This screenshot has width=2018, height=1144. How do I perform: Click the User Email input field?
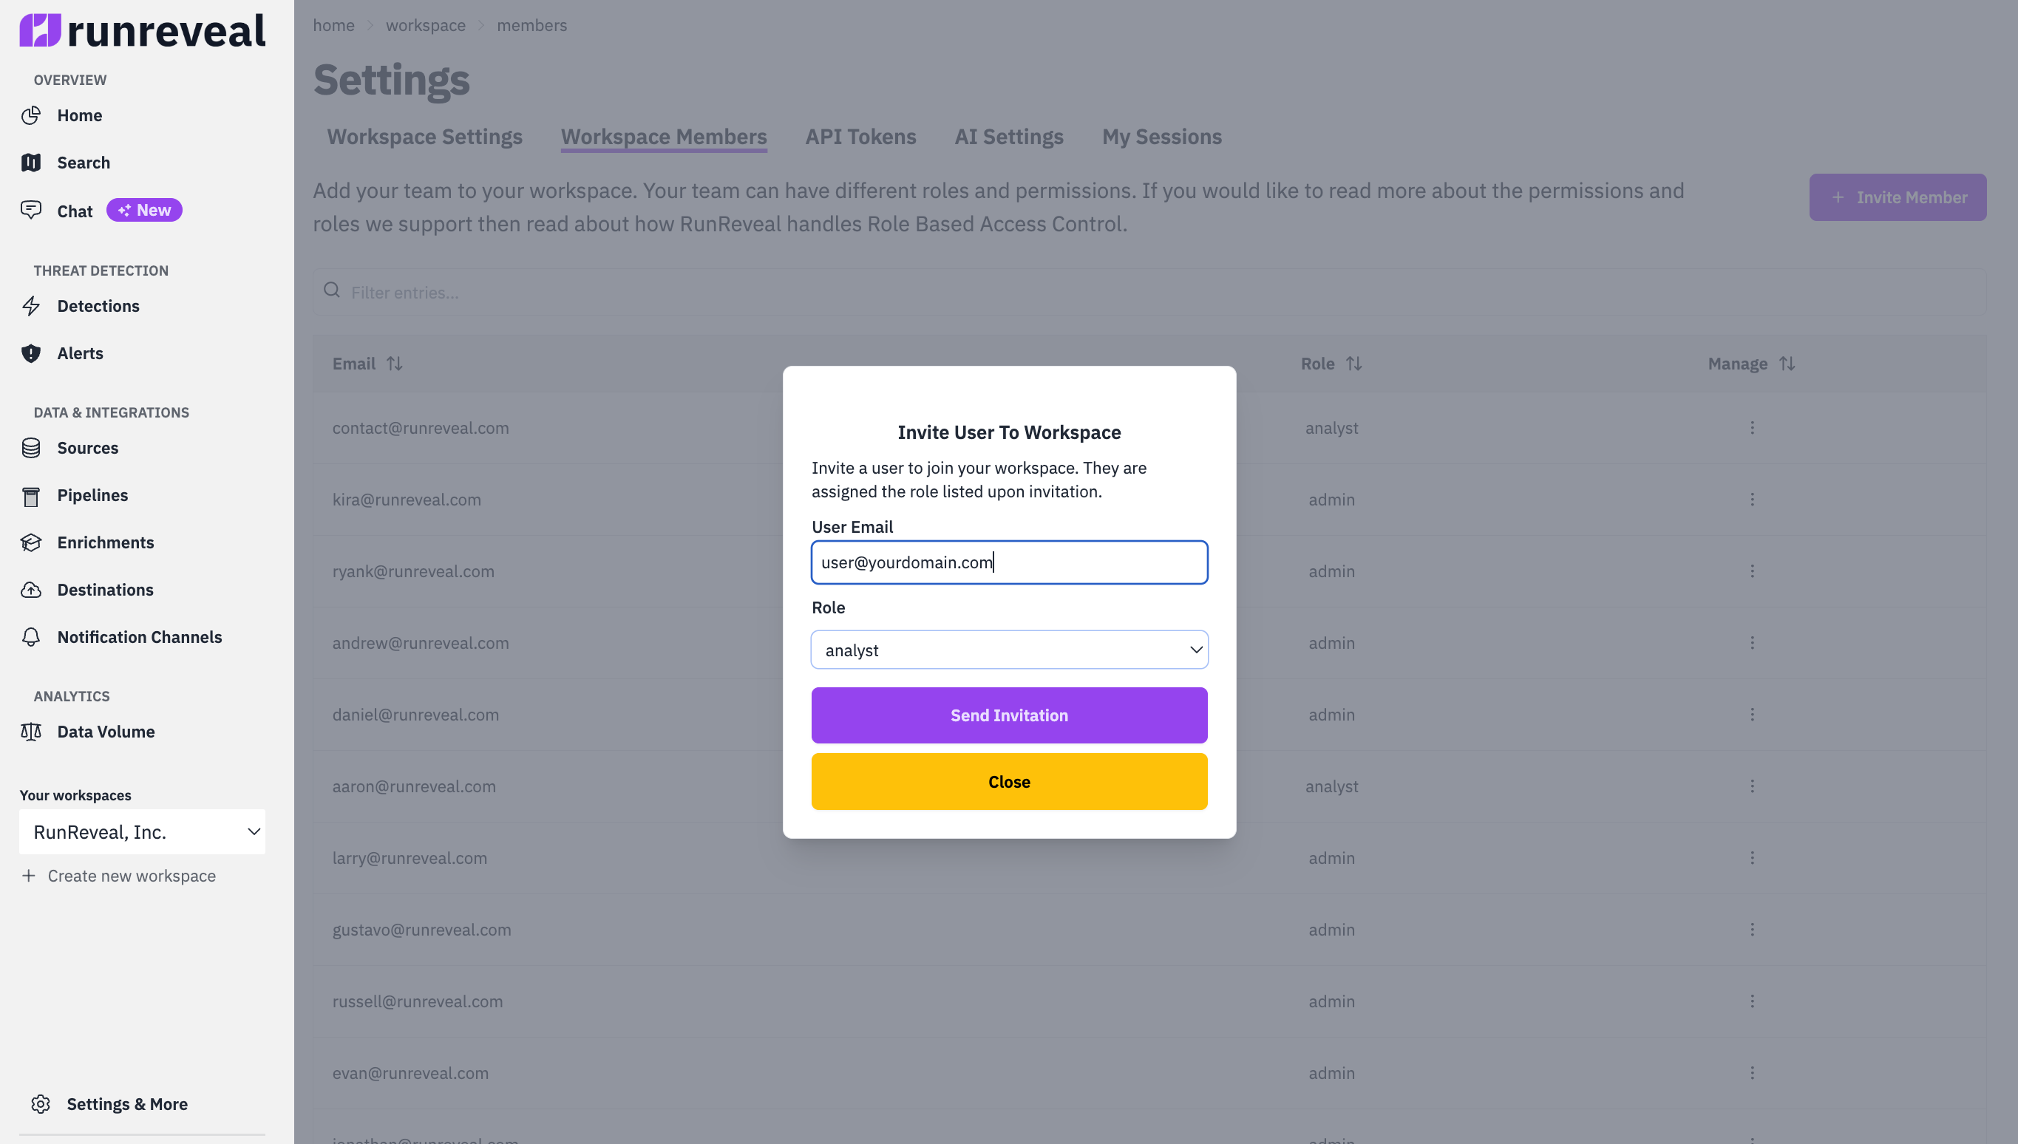pos(1009,562)
